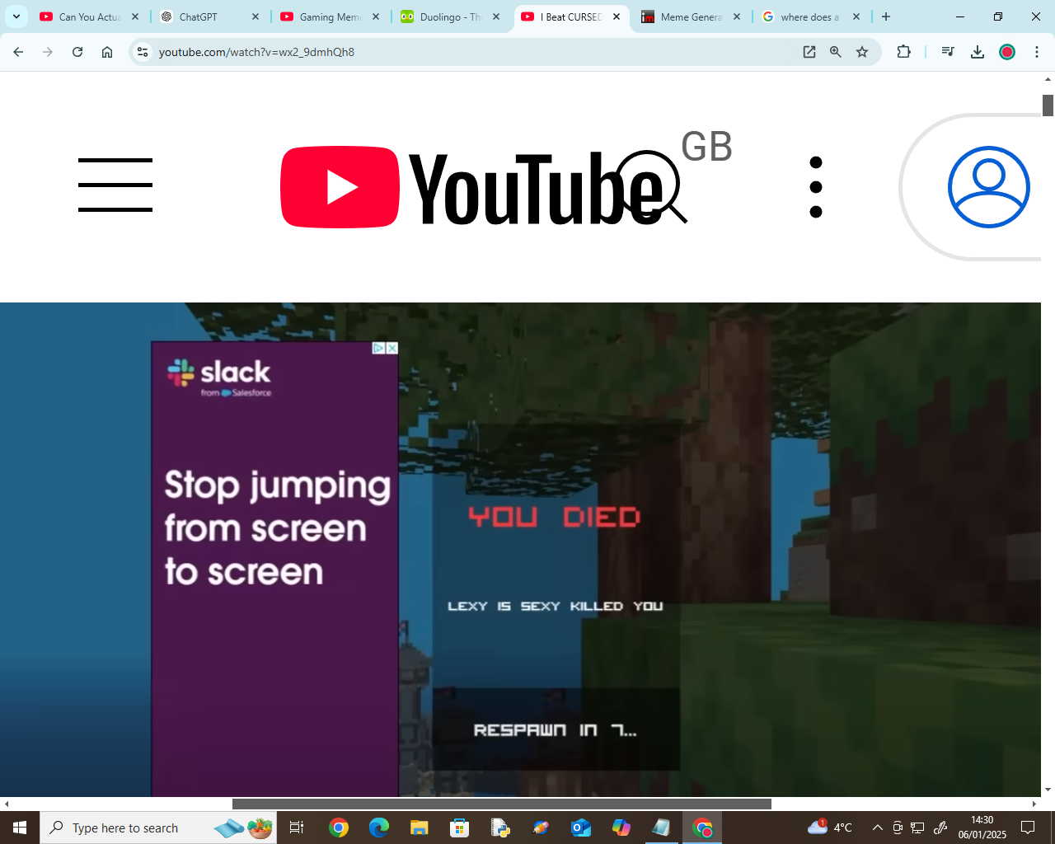
Task: Open a new tab with plus button
Action: pos(886,16)
